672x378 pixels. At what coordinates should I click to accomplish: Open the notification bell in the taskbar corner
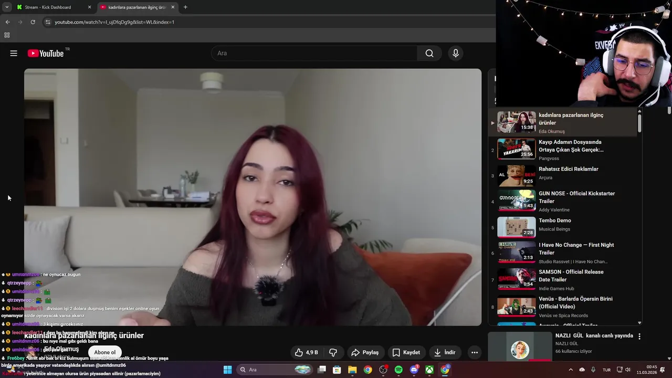pyautogui.click(x=663, y=370)
